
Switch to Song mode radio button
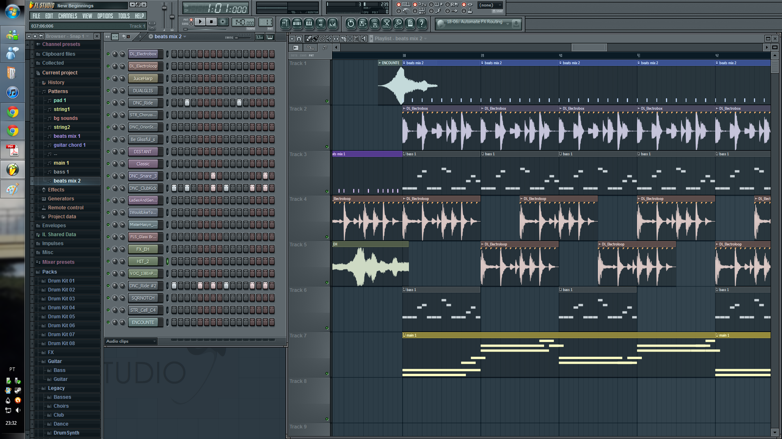191,24
